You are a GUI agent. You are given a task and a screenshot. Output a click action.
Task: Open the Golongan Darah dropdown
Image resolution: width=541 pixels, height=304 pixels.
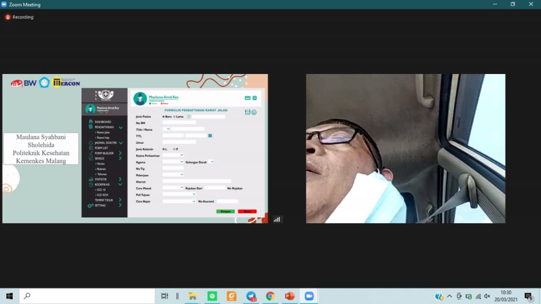211,162
